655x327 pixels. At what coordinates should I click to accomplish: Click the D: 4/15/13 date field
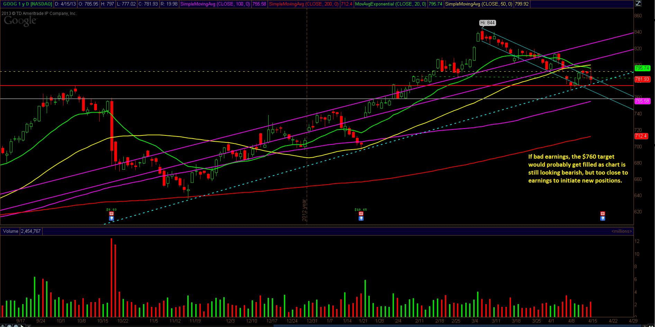65,4
